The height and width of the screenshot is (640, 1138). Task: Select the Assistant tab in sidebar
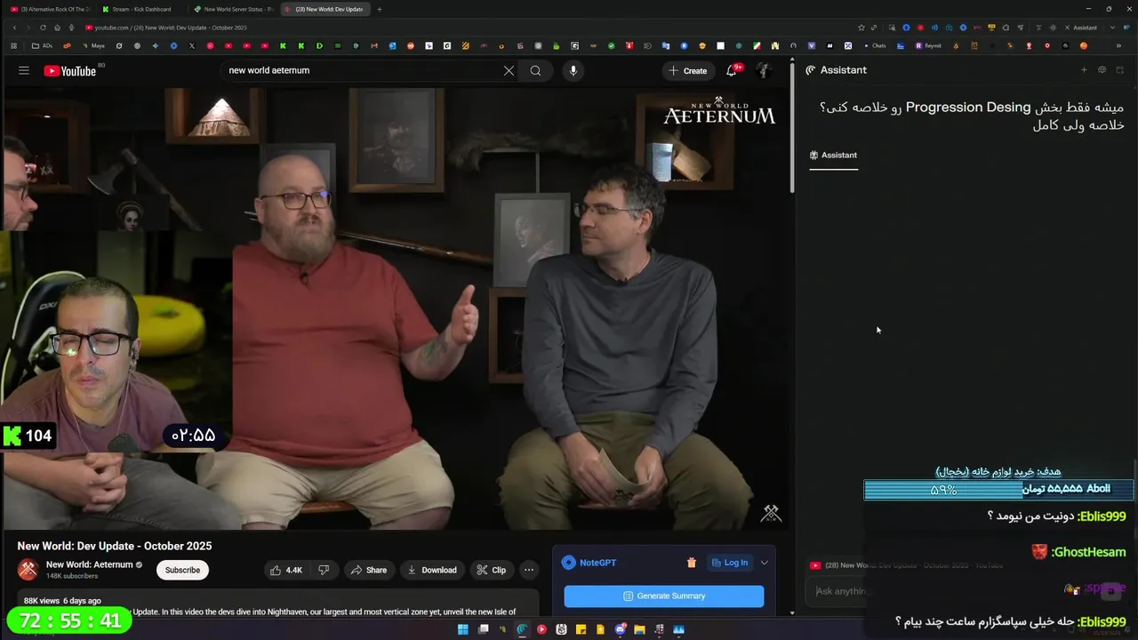click(833, 156)
